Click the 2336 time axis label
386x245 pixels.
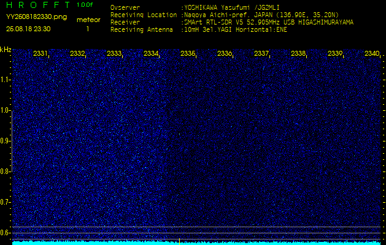225,53
